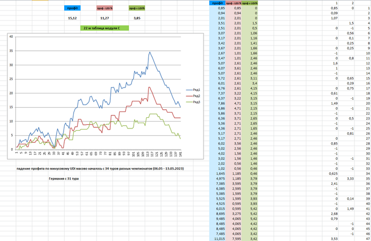The height and width of the screenshot is (241, 371).
Task: Select the blue column cell 7,37
Action: 217,93
